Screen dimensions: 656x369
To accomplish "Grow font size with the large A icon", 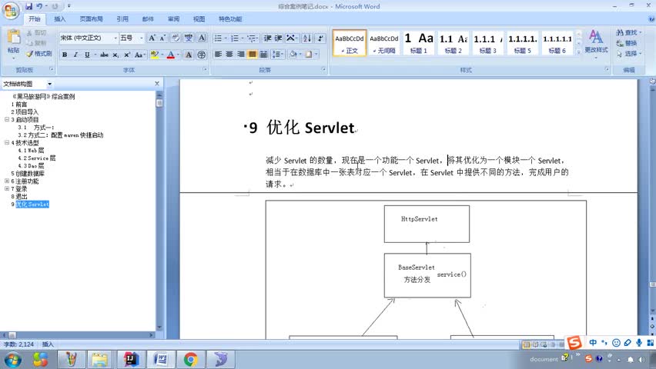I will pyautogui.click(x=152, y=38).
